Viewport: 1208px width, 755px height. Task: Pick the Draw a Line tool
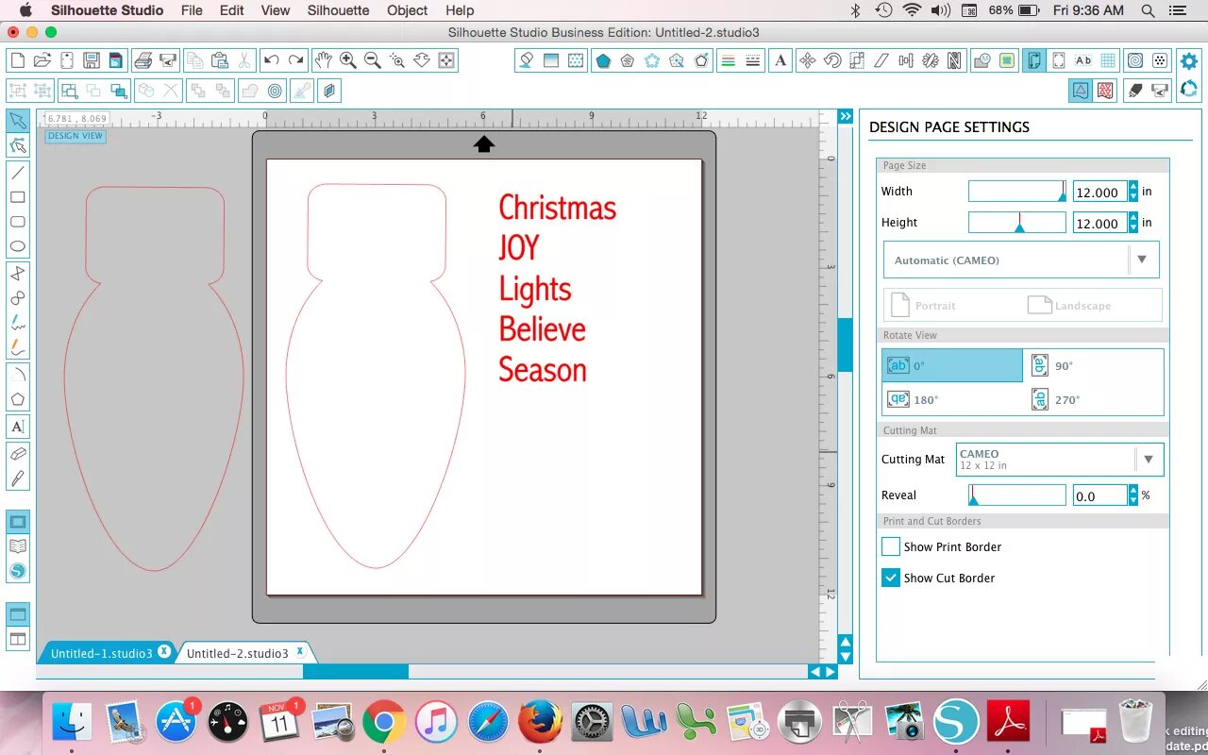coord(17,173)
